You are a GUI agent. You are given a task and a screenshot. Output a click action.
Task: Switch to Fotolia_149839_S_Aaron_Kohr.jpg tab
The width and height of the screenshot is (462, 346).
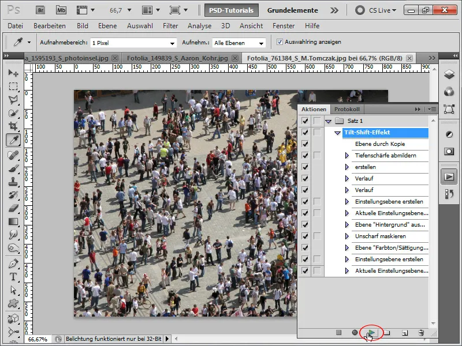pos(177,58)
